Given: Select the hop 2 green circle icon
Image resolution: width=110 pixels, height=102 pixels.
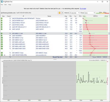Looking at the screenshot, I should 2,21.
